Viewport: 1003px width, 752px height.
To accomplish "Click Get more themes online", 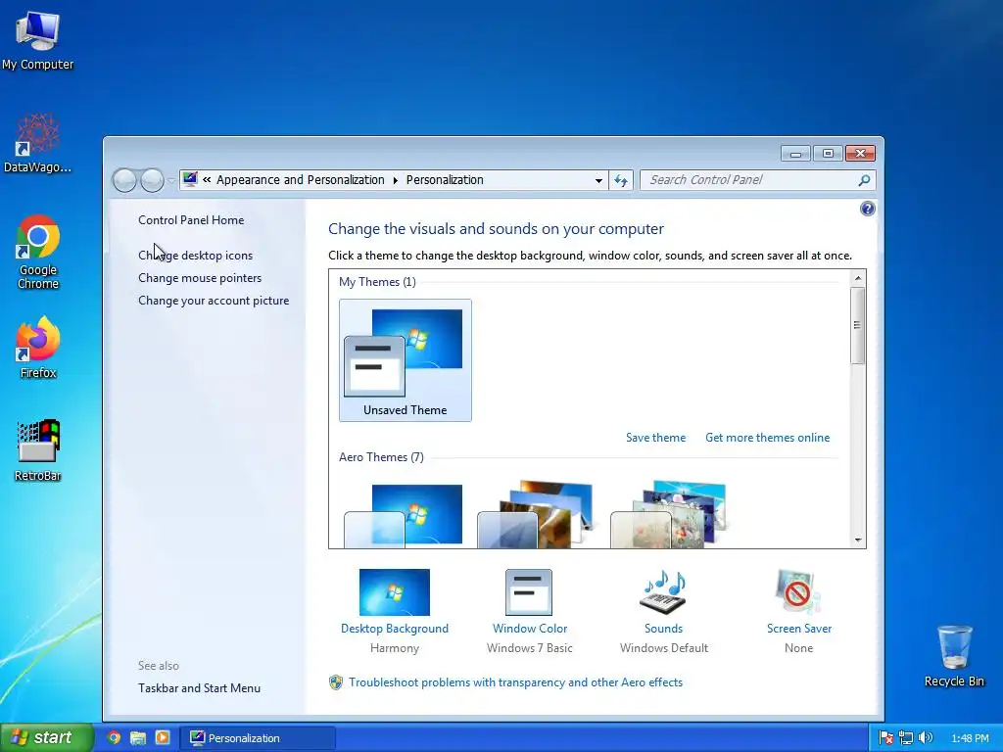I will click(x=768, y=438).
